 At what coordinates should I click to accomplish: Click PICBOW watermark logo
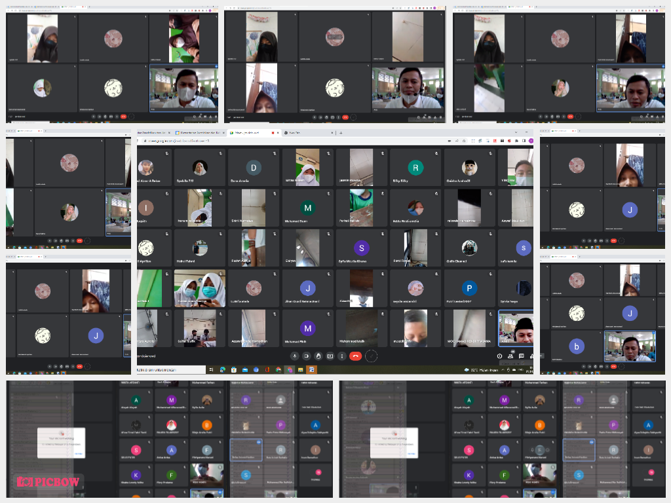point(48,483)
